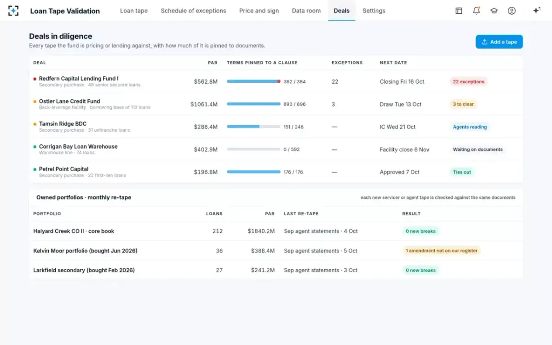The width and height of the screenshot is (552, 345).
Task: Go to the Price and sign tab
Action: (x=259, y=11)
